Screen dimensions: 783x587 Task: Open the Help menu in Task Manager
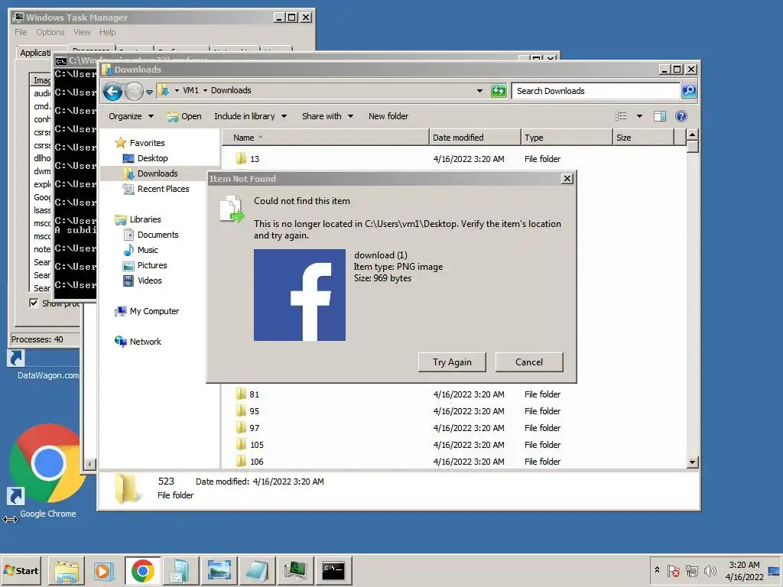107,32
